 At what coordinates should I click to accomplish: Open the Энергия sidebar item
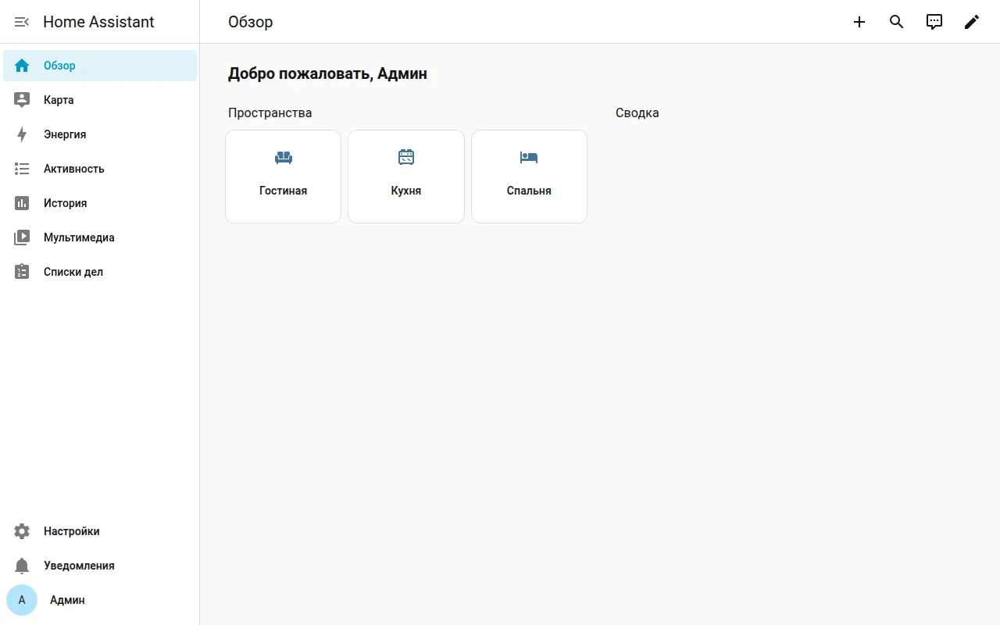(100, 134)
